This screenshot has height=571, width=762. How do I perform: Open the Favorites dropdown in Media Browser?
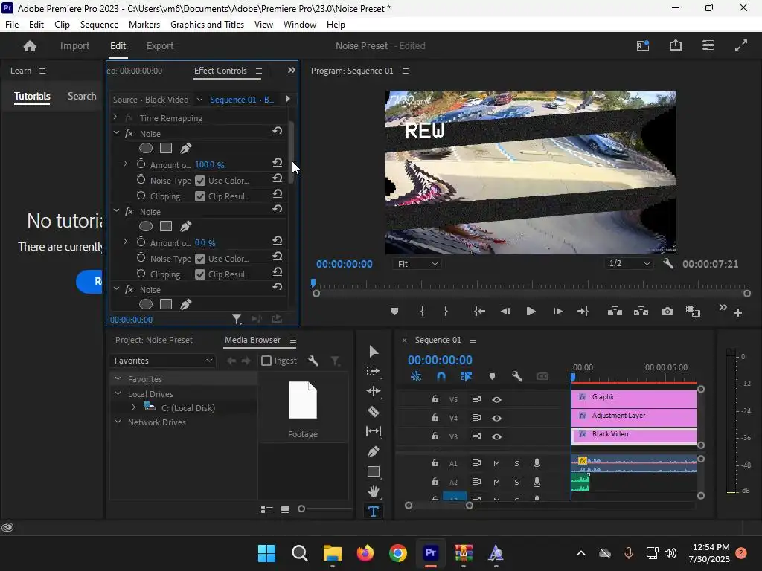(x=162, y=361)
